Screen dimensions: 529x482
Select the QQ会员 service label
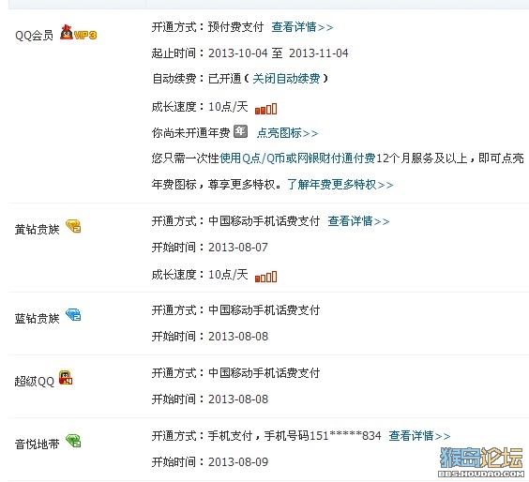click(x=34, y=35)
